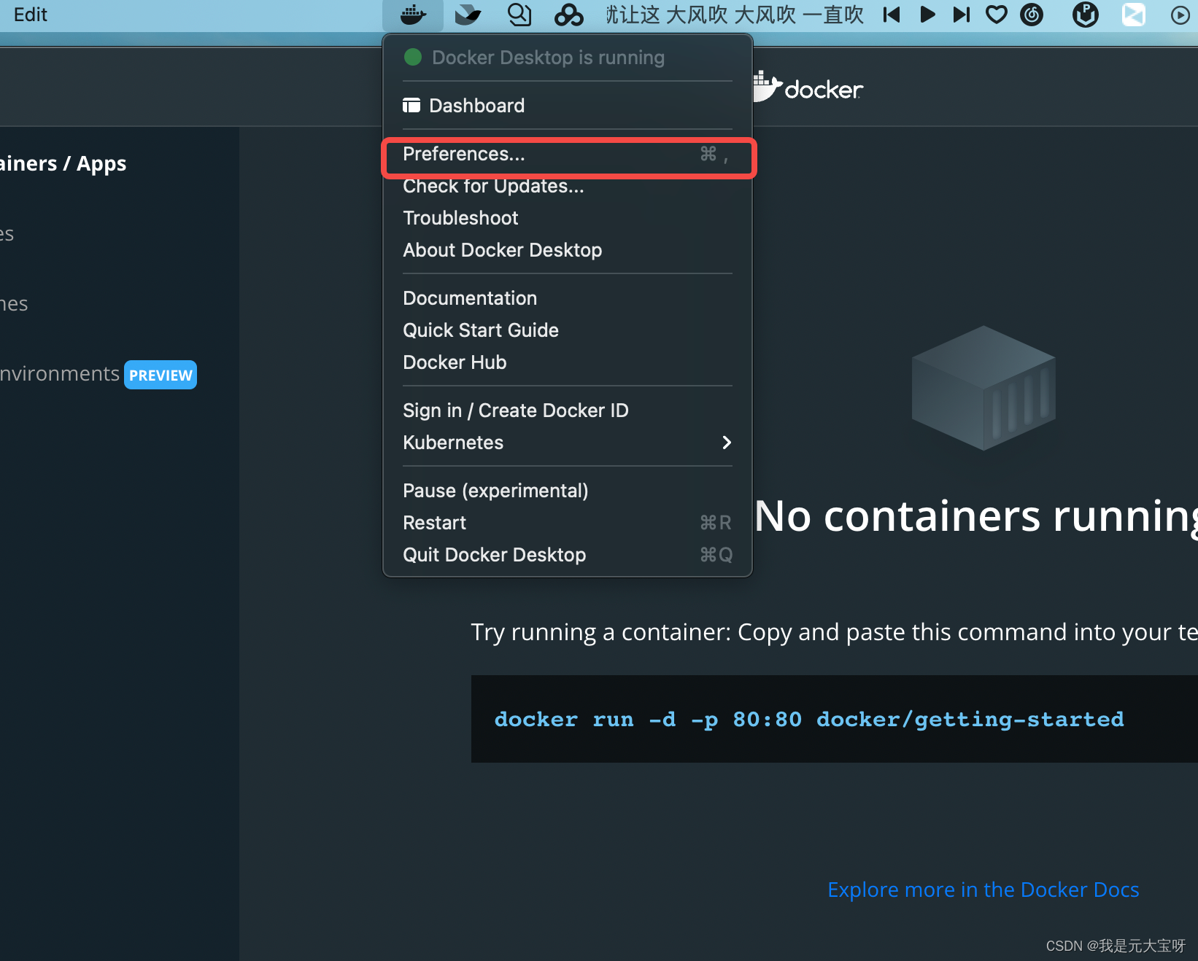Click the round shield-shaped menu bar icon
This screenshot has width=1198, height=961.
point(1085,15)
